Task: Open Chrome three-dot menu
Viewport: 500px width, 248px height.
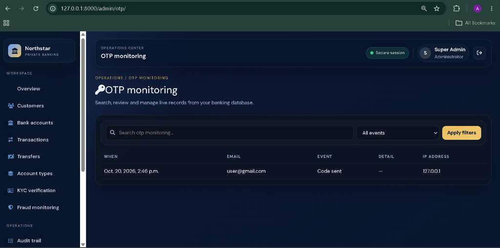Action: (491, 9)
